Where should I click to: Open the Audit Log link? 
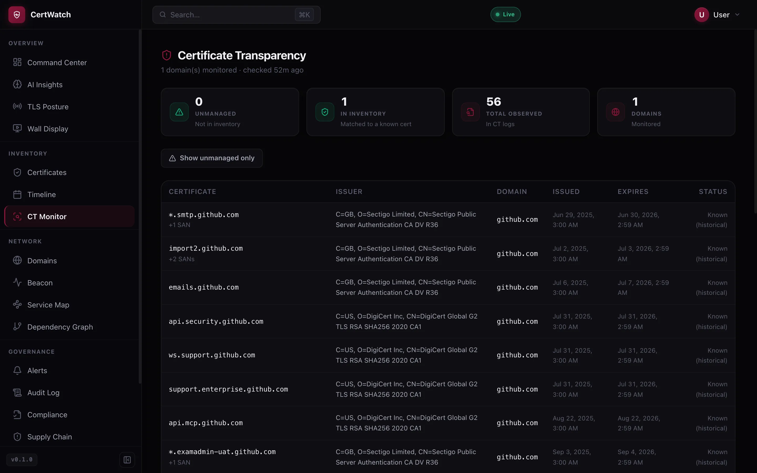(69, 393)
